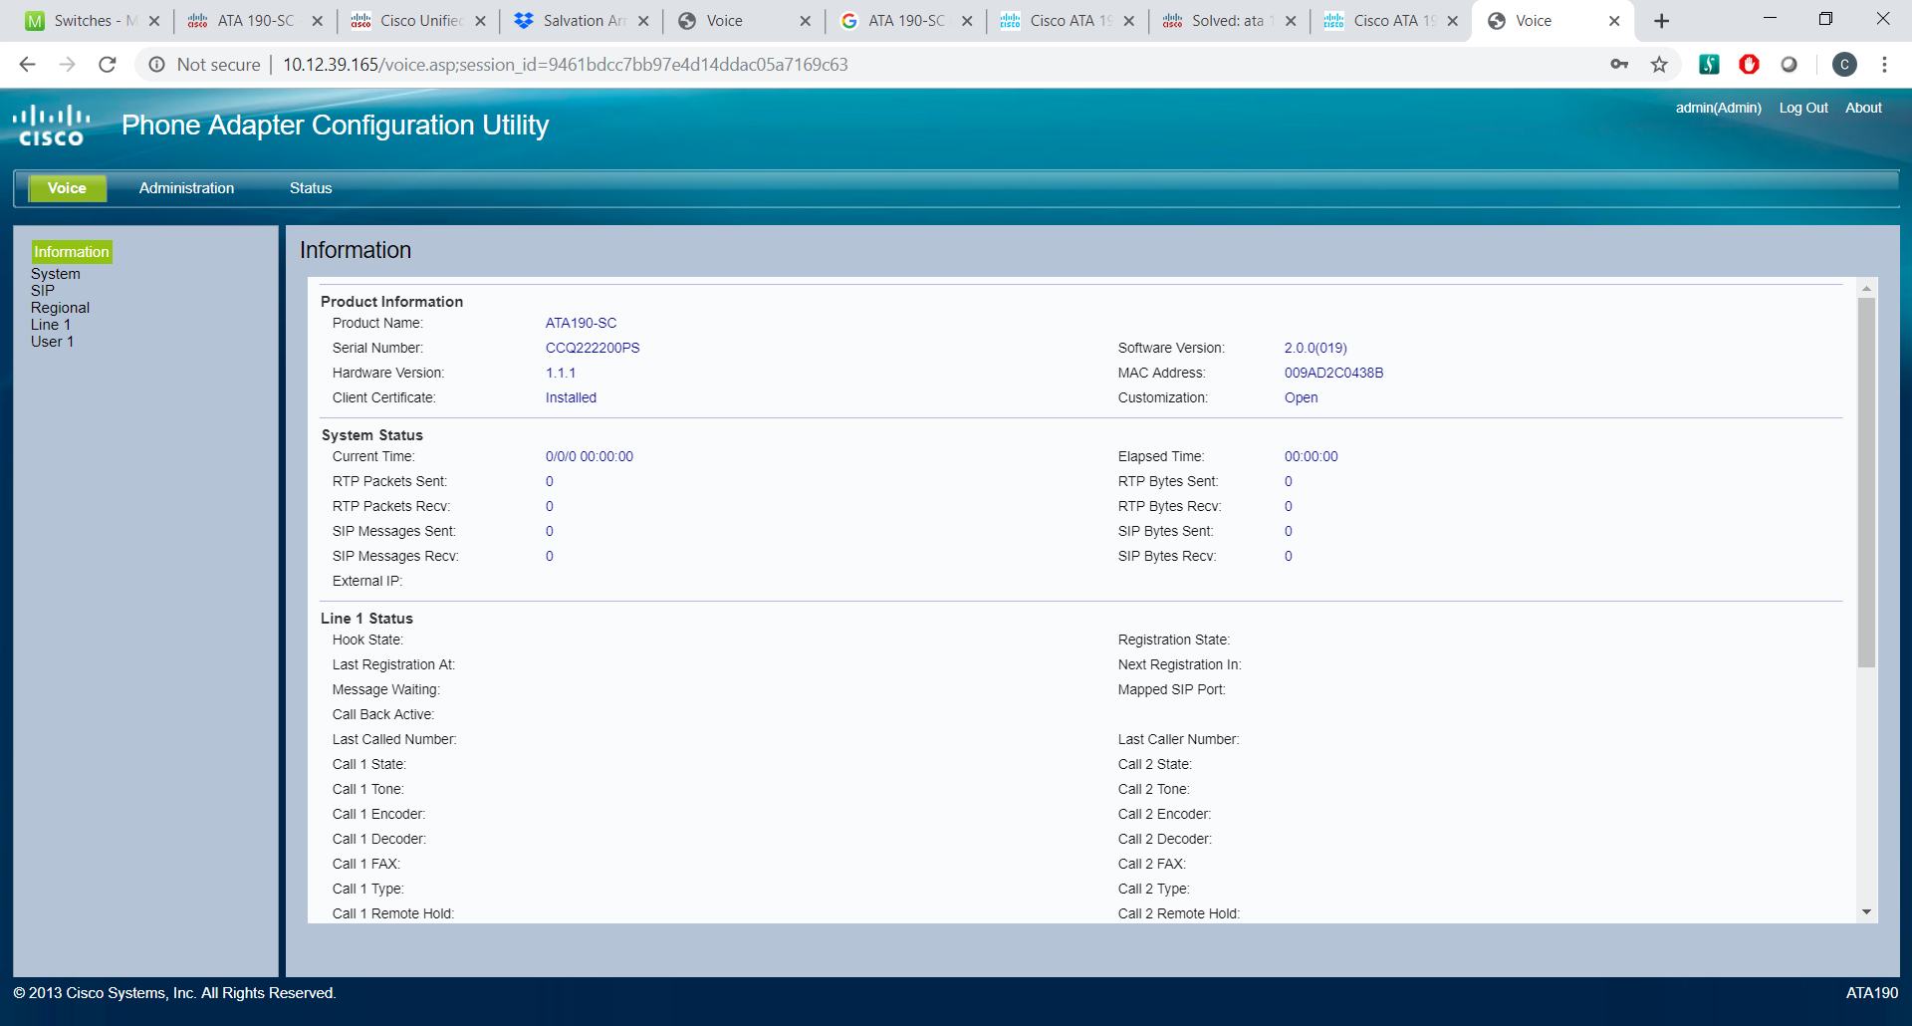This screenshot has width=1912, height=1026.
Task: Close the Switches tab
Action: pyautogui.click(x=154, y=21)
